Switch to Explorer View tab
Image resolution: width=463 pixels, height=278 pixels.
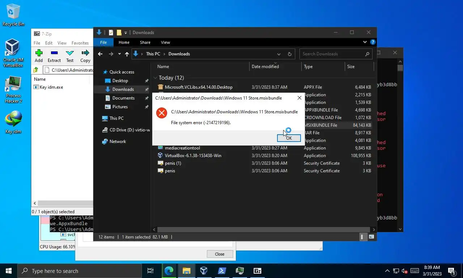pyautogui.click(x=165, y=42)
